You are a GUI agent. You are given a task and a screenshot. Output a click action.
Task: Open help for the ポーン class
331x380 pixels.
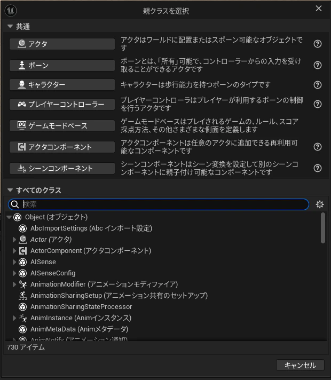click(x=318, y=65)
